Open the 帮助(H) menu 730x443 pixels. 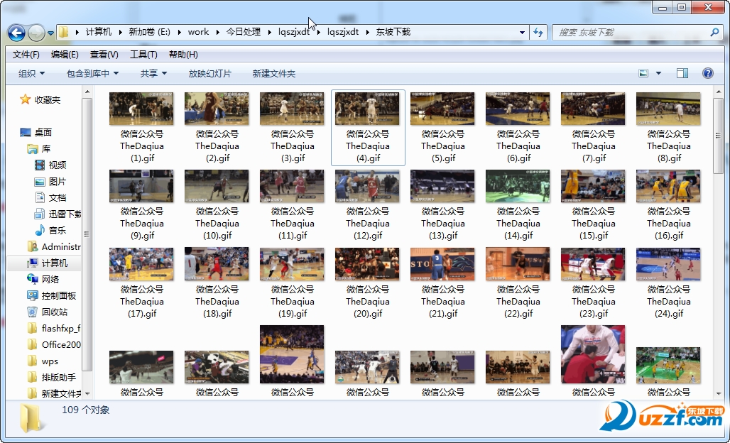tap(183, 55)
